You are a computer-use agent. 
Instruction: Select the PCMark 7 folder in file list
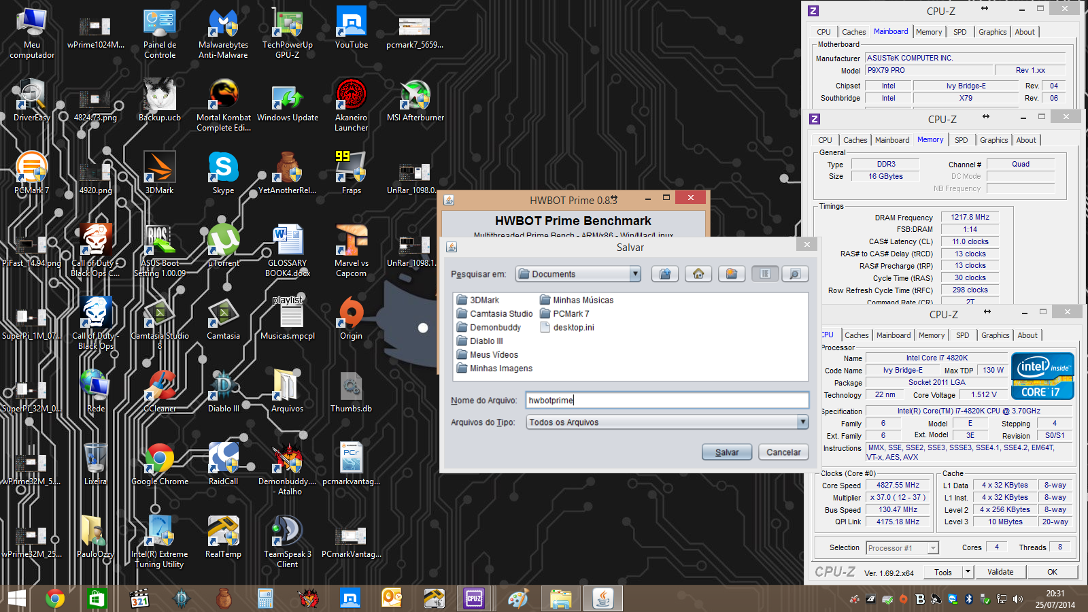coord(564,313)
